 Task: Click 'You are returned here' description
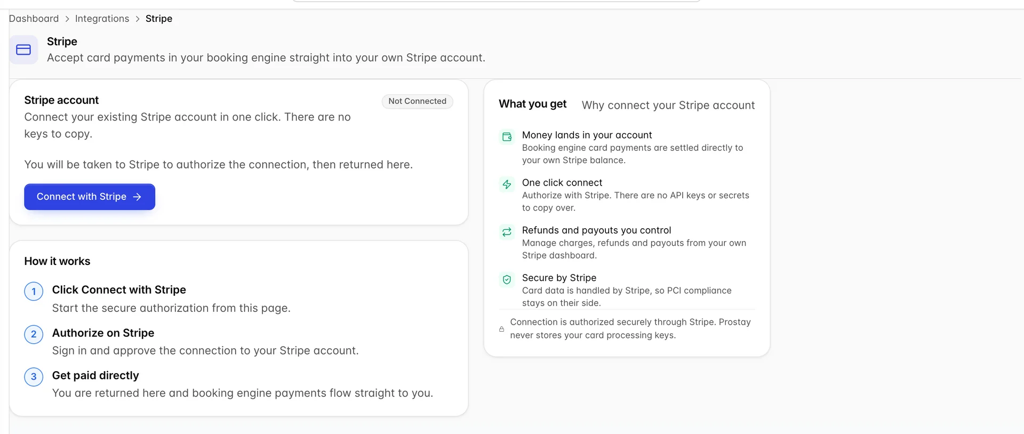click(243, 393)
